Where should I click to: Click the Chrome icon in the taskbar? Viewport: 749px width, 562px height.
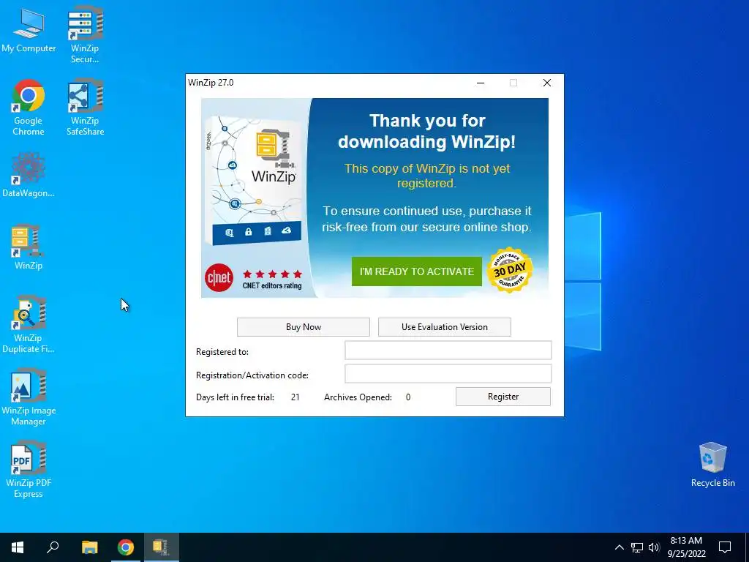click(126, 547)
